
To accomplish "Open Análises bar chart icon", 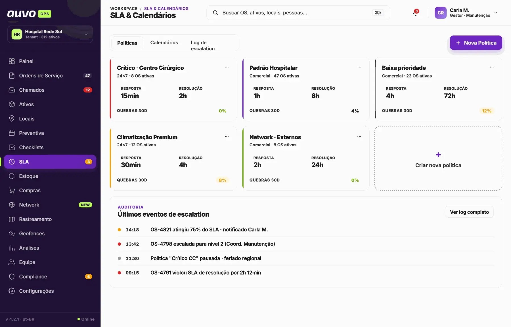I will click(x=12, y=248).
